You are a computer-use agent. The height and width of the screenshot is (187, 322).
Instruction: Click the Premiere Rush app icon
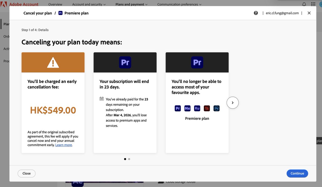click(x=197, y=108)
